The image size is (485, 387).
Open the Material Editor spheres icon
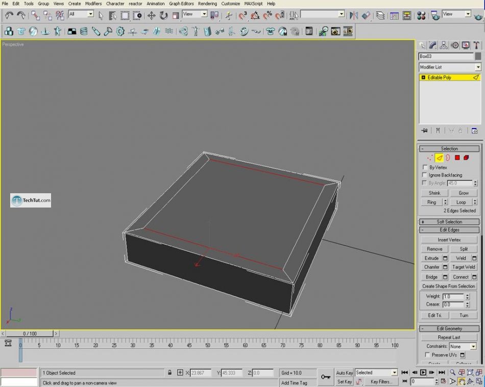[x=421, y=15]
